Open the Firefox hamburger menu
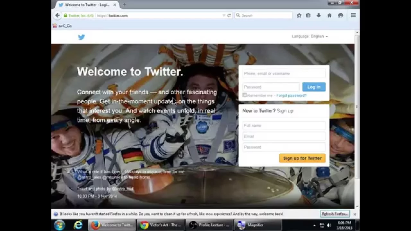Screen dimensions: 411x231 click(x=353, y=15)
